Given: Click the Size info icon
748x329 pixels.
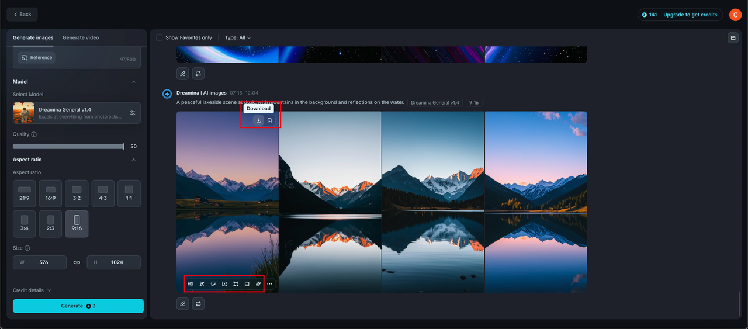Looking at the screenshot, I should (x=27, y=248).
